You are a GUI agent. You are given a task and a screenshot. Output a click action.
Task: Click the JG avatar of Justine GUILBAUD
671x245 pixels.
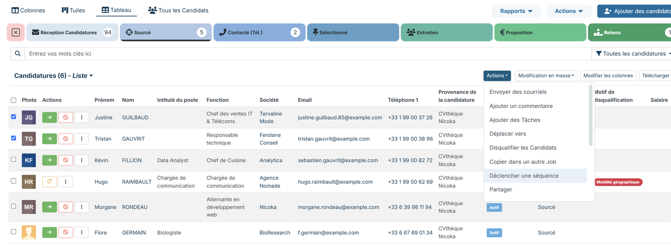tap(29, 117)
